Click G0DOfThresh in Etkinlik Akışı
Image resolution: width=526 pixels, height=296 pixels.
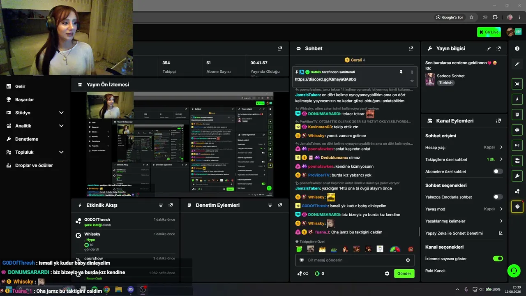coord(97,220)
